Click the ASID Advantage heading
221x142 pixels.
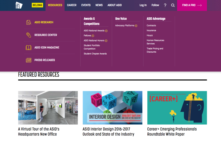(x=156, y=19)
